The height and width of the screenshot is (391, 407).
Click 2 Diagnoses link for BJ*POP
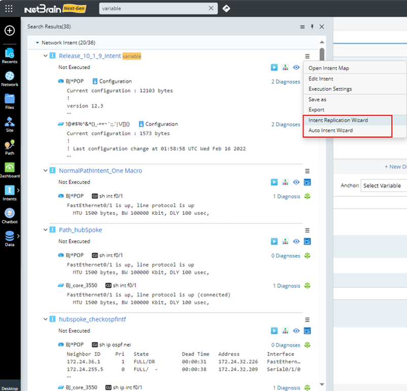coord(285,82)
